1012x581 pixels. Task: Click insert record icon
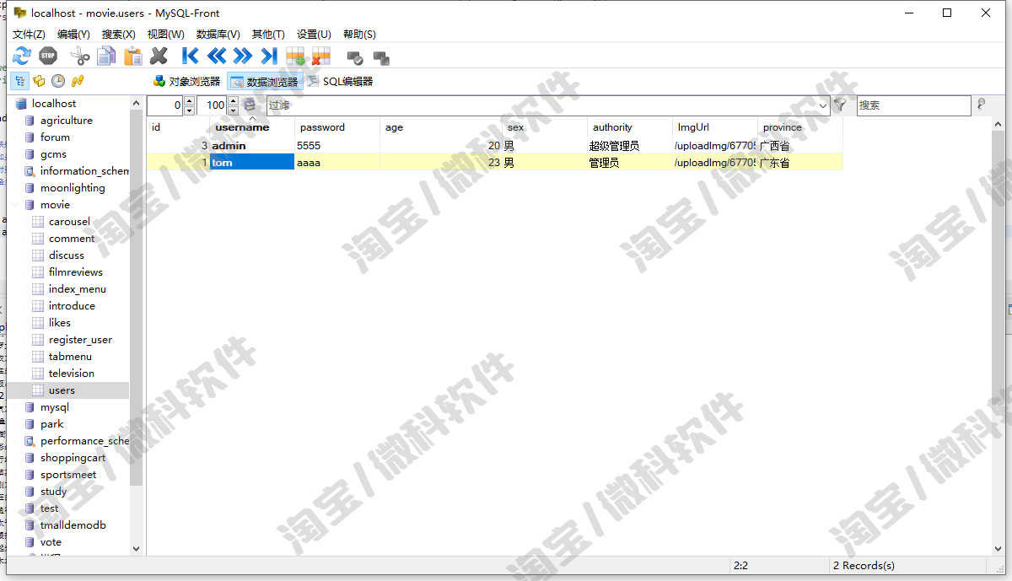(295, 57)
